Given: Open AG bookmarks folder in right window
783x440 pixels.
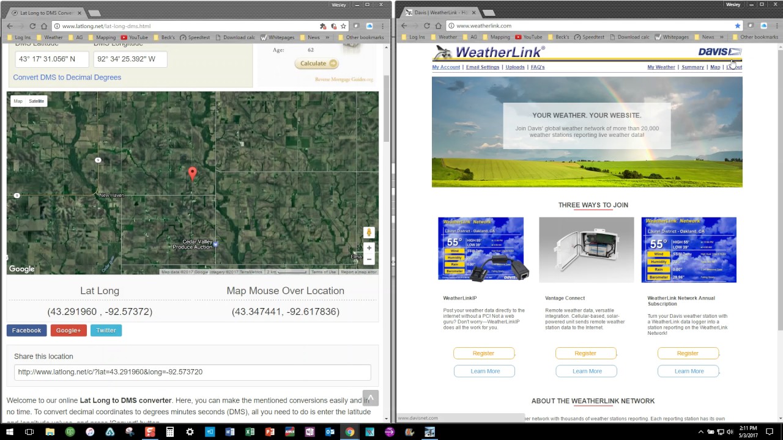Looking at the screenshot, I should tap(470, 37).
